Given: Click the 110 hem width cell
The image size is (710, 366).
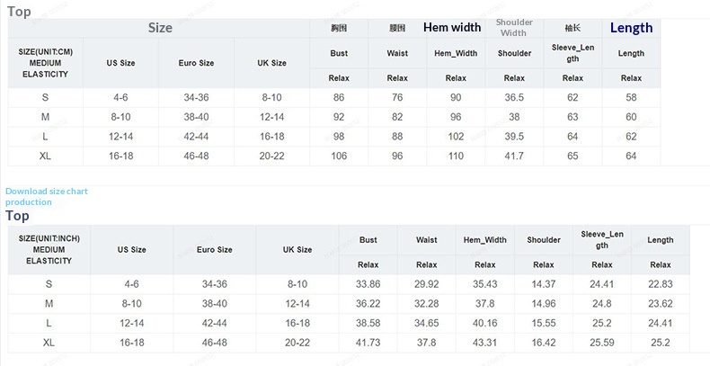Looking at the screenshot, I should [x=456, y=156].
